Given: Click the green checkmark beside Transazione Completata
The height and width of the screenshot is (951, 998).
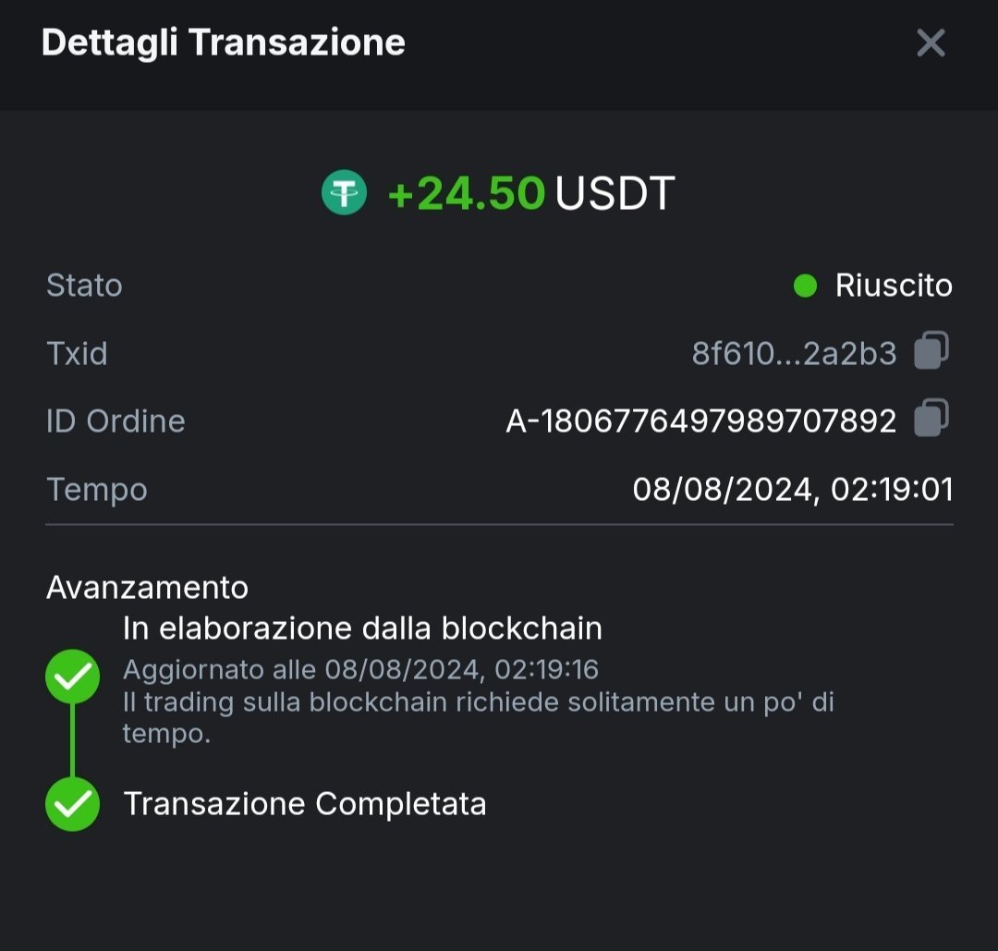Looking at the screenshot, I should click(x=72, y=804).
